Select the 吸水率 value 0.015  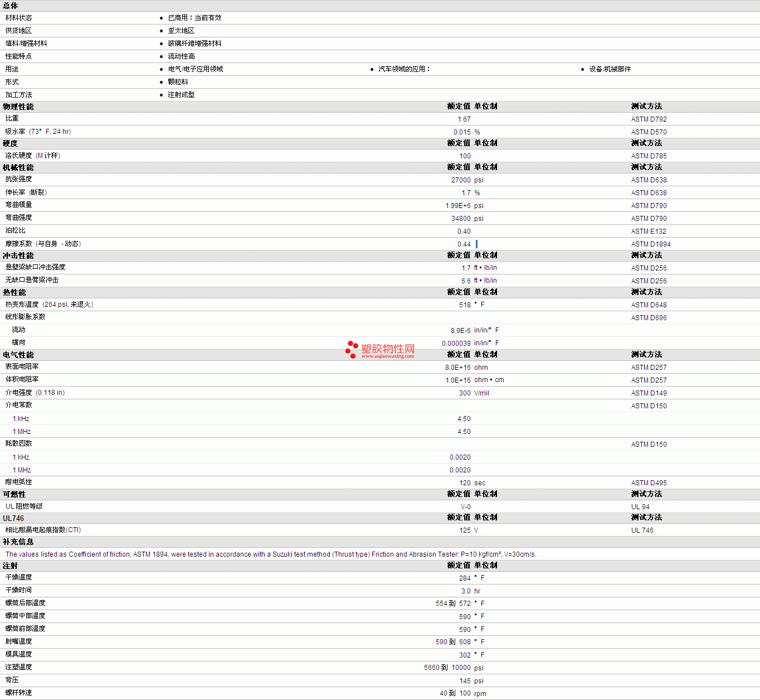click(x=462, y=132)
